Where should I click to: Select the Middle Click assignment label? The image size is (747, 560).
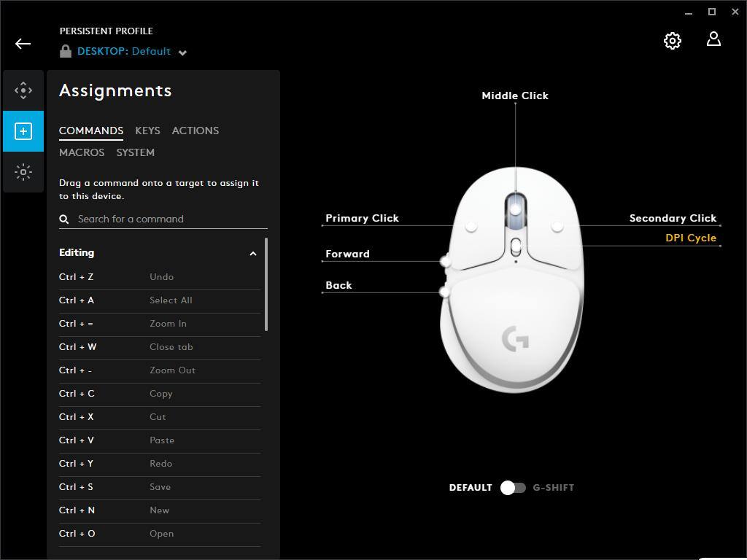pyautogui.click(x=514, y=96)
